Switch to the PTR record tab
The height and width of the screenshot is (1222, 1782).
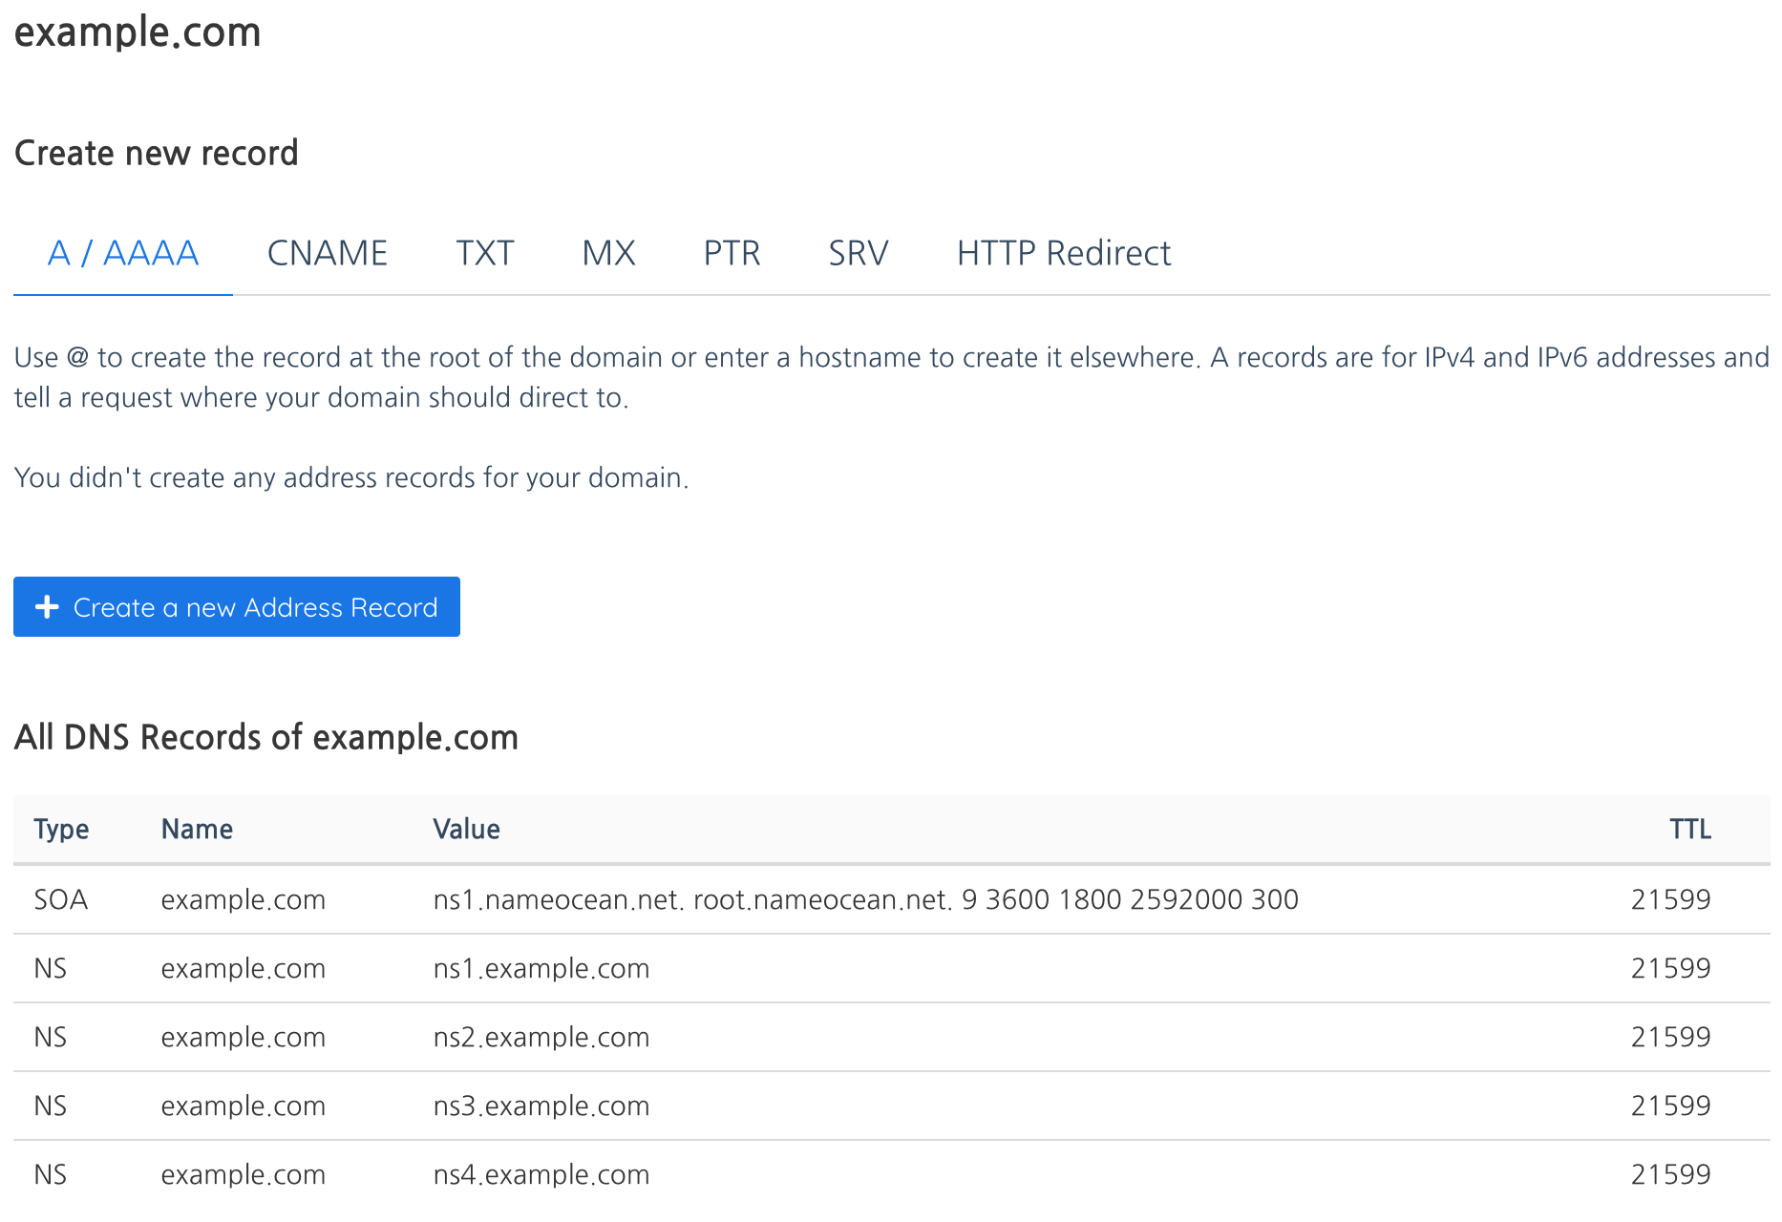coord(732,252)
